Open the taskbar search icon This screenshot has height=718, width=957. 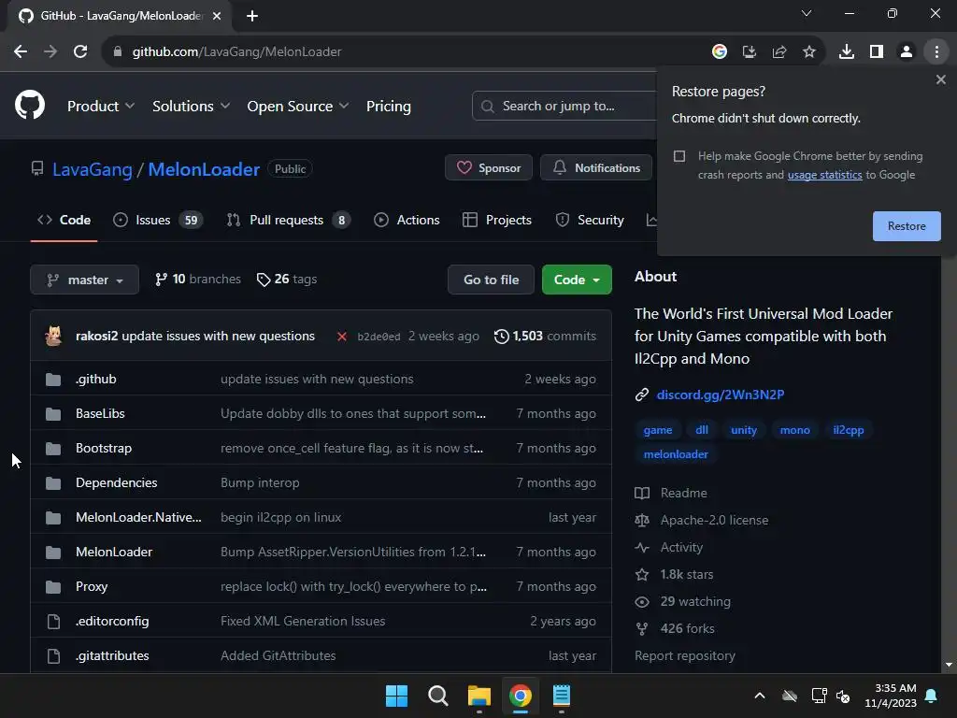437,696
